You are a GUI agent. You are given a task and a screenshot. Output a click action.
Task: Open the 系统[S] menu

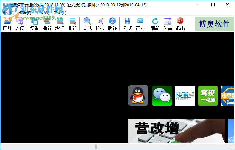click(x=9, y=13)
